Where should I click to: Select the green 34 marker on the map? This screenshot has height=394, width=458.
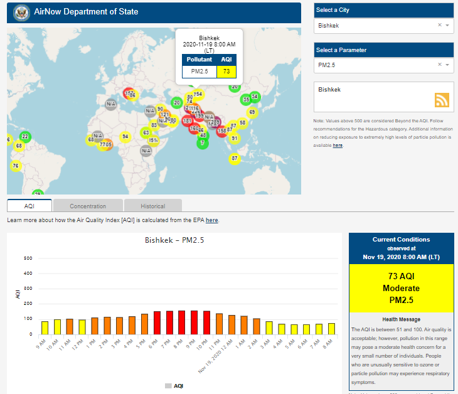coord(255,96)
